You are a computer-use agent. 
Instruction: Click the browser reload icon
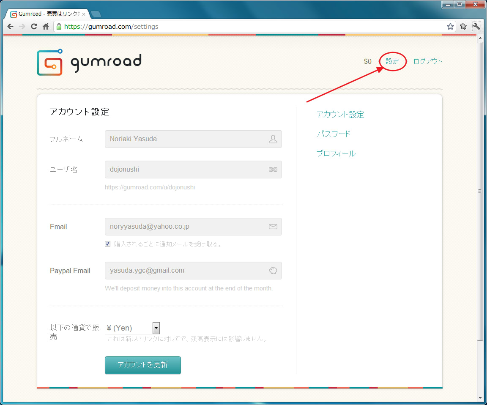34,27
